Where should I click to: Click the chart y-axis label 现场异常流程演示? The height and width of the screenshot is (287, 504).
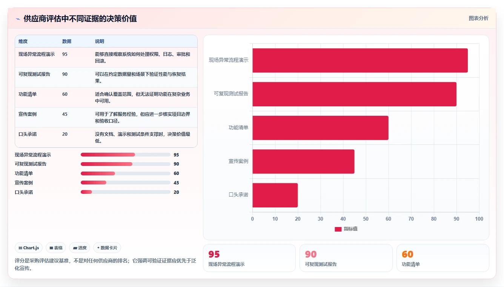[x=229, y=60]
